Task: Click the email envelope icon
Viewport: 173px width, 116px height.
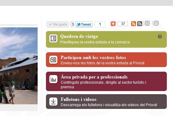Action: pos(147,23)
